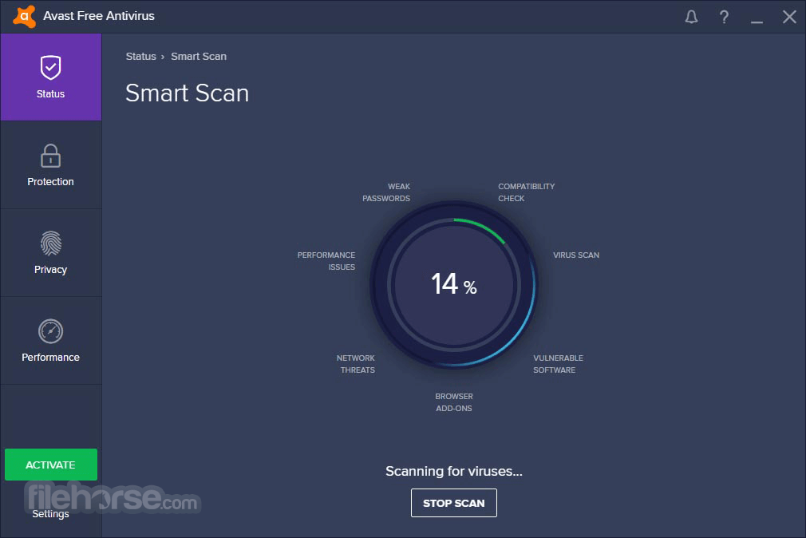Click the green ACTIVATE button

(51, 465)
